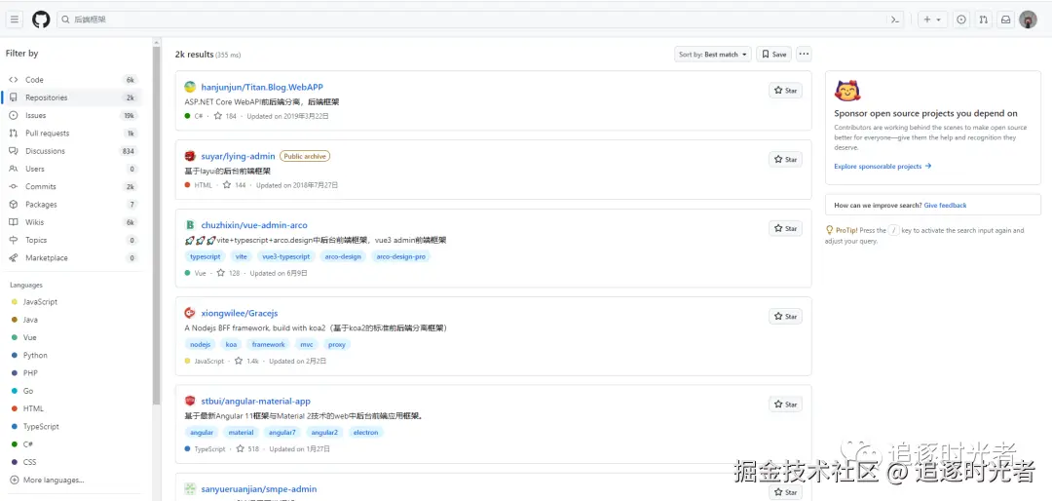Filter results by Topics
Image resolution: width=1052 pixels, height=501 pixels.
(x=72, y=240)
